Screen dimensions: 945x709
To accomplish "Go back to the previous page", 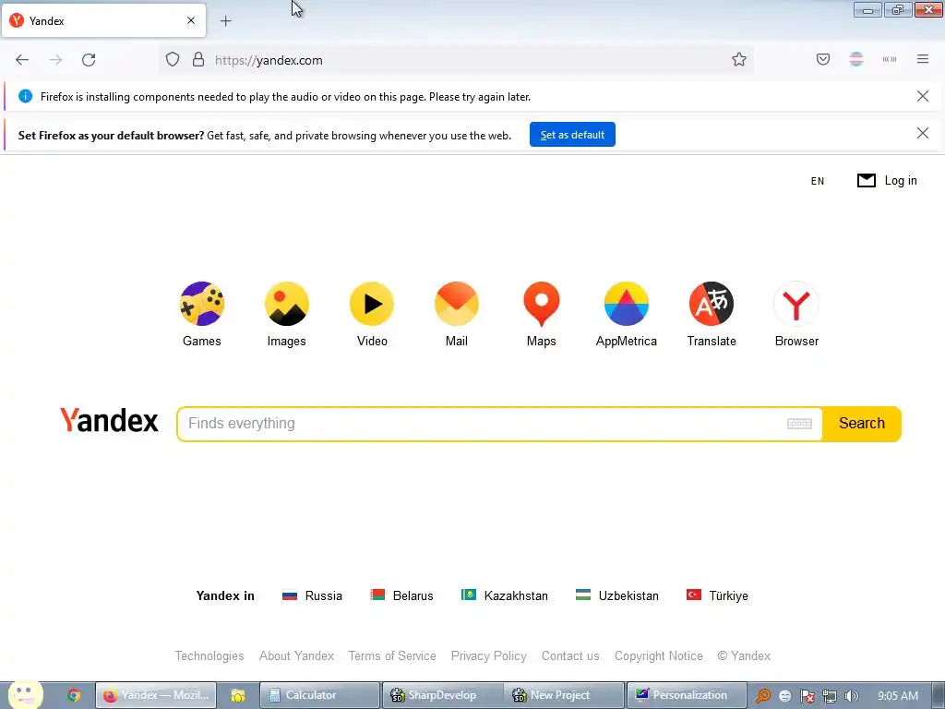I will coord(22,60).
